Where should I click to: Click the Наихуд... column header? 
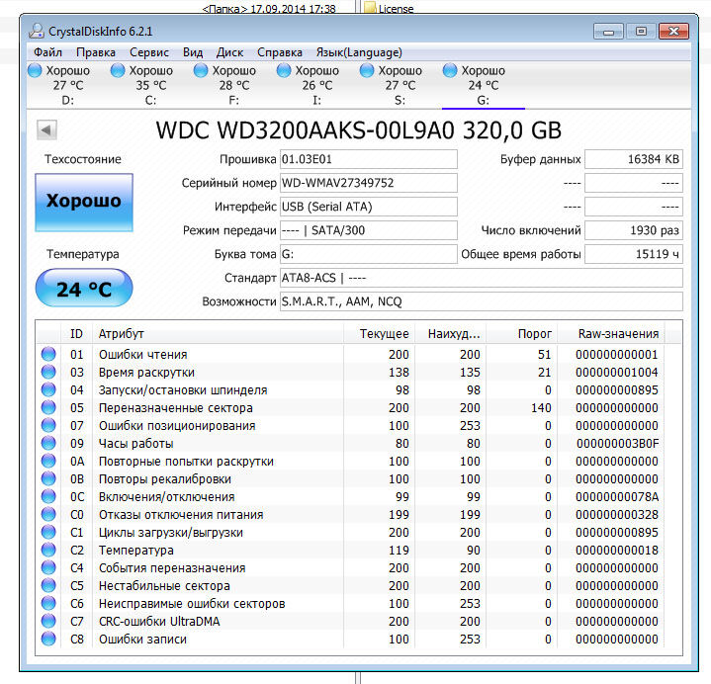[450, 334]
